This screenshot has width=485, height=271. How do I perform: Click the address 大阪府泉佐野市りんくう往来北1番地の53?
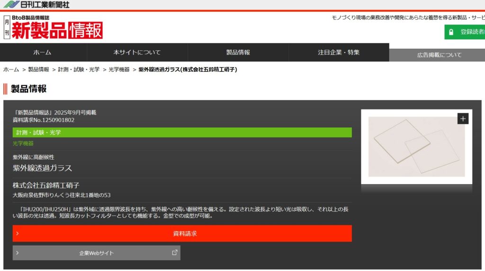[x=62, y=195]
